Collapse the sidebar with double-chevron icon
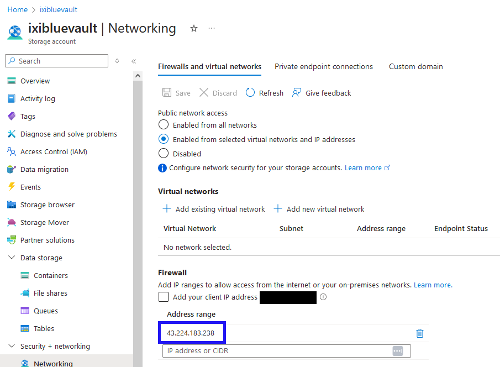This screenshot has width=500, height=367. point(134,61)
